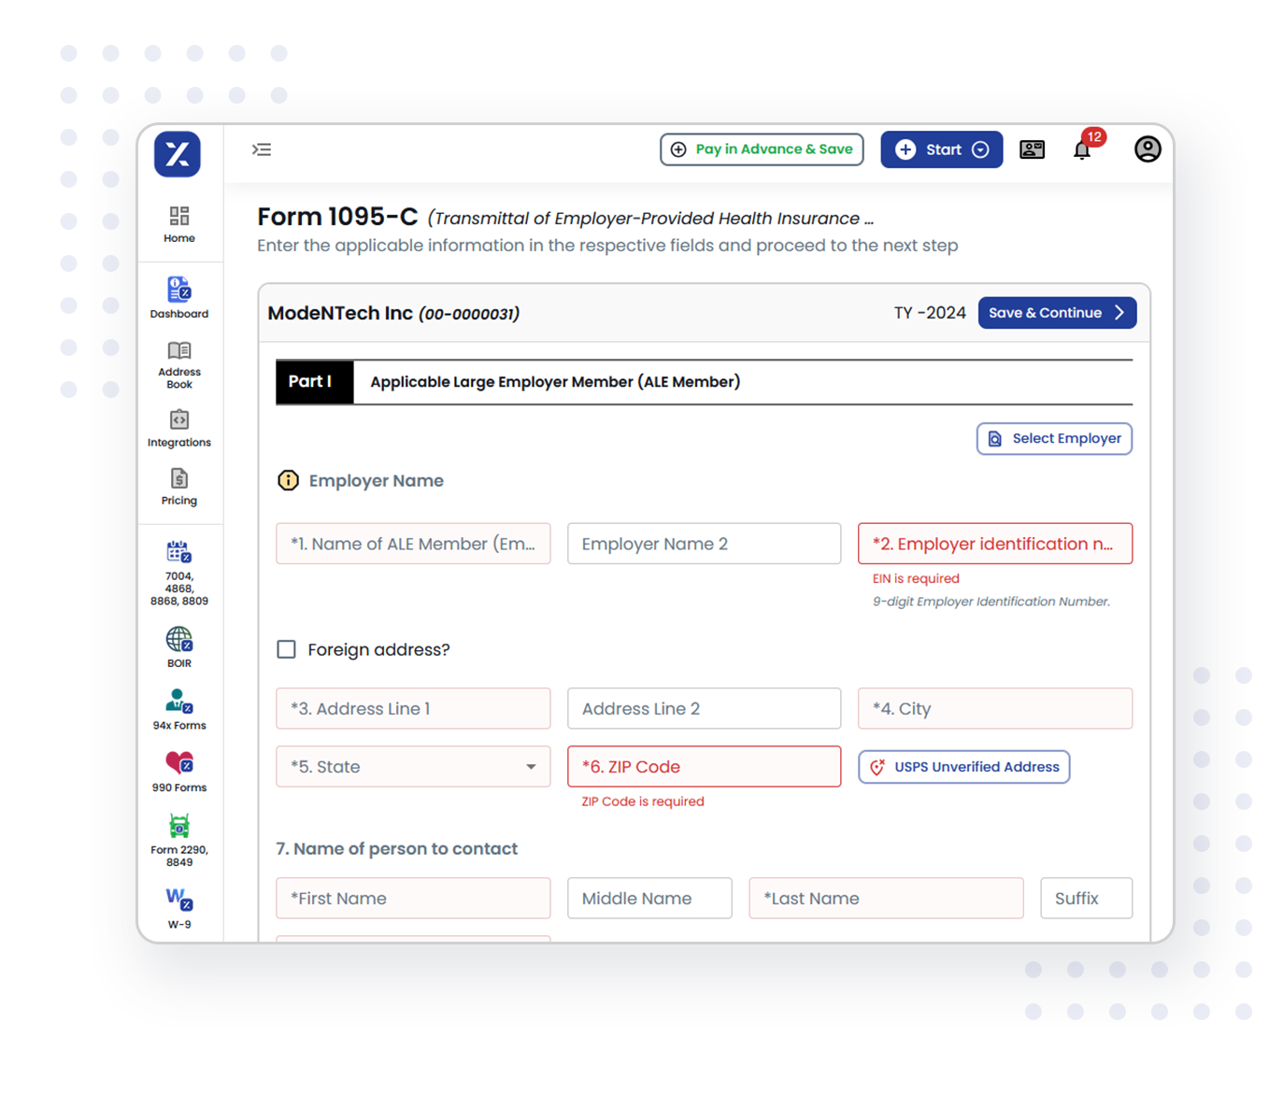Collapse the sidebar using the toggle icon

[x=262, y=149]
